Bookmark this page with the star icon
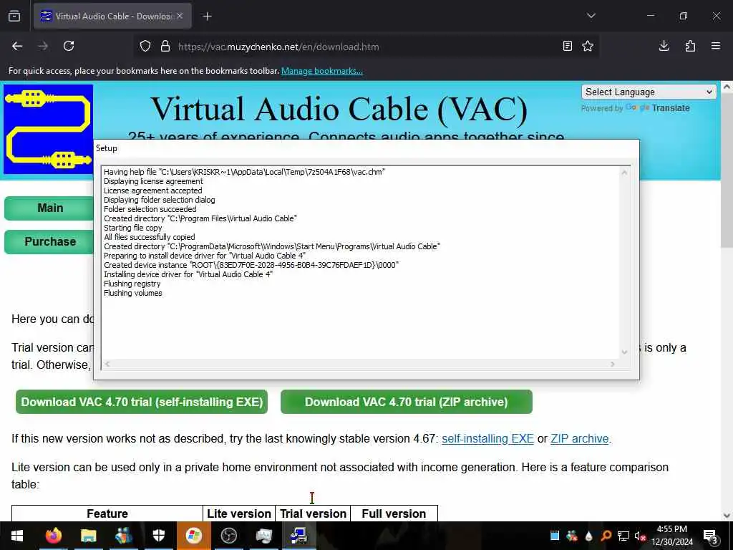 coord(588,46)
